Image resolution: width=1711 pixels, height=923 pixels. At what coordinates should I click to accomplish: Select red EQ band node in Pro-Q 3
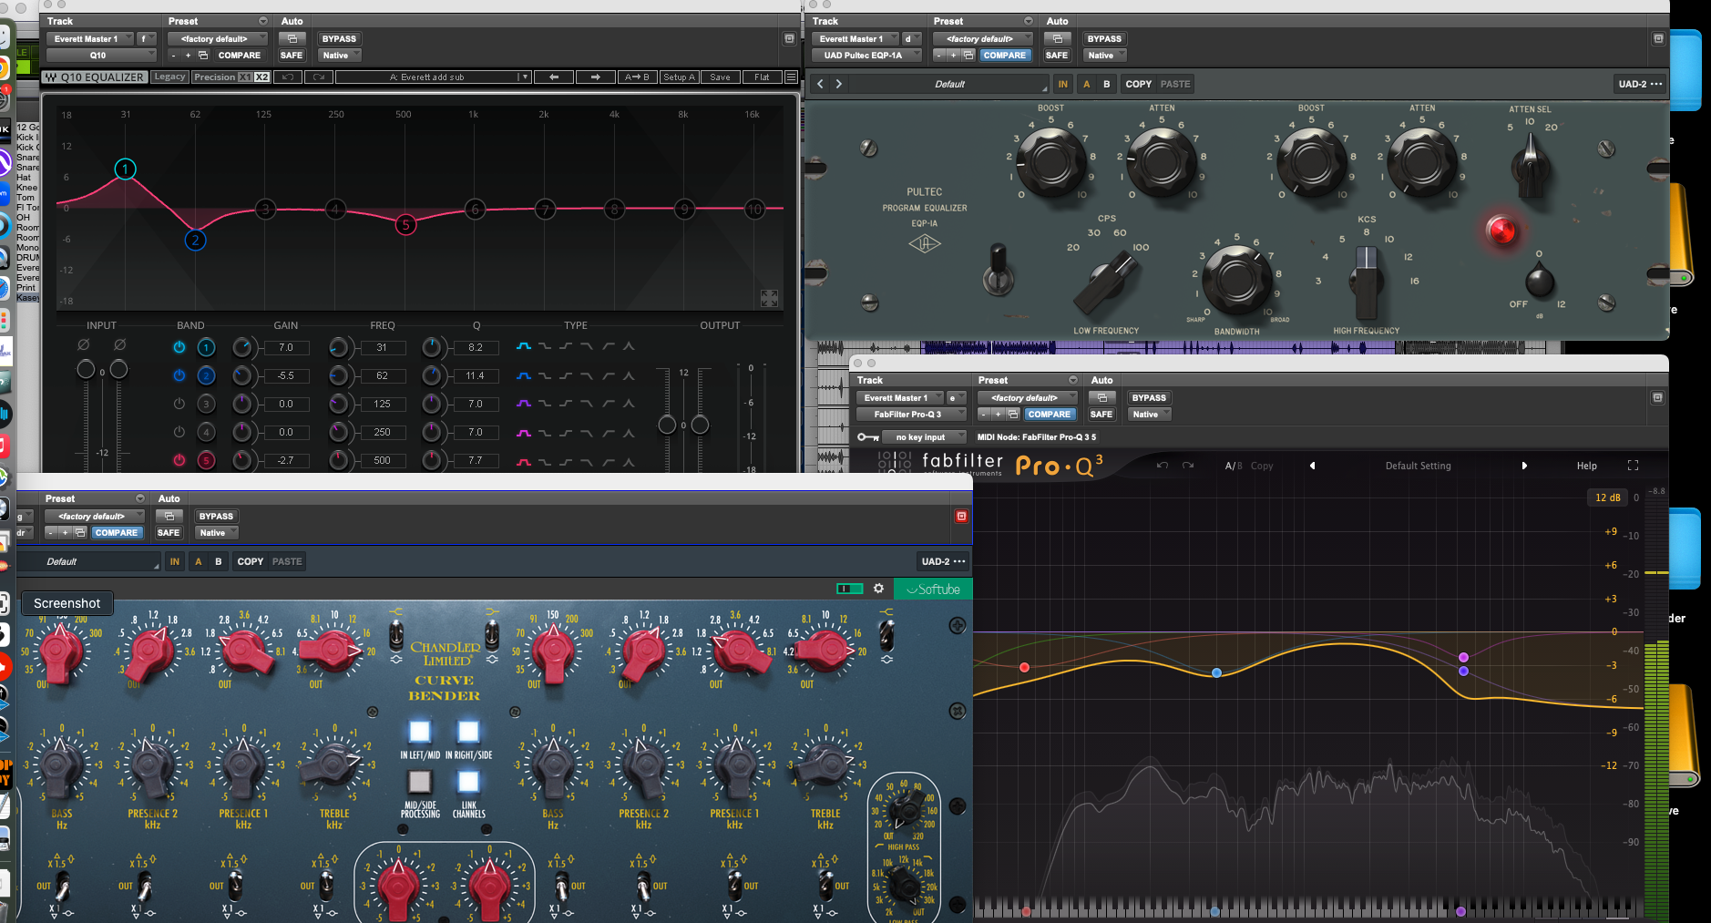pyautogui.click(x=1025, y=668)
